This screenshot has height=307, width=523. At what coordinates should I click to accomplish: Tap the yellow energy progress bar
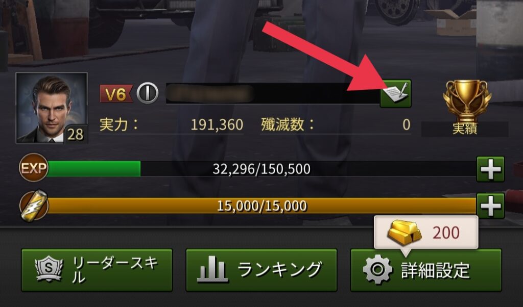[261, 206]
